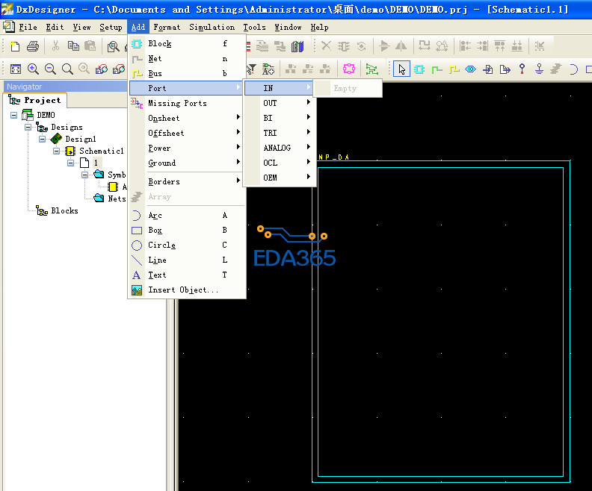Switch to the Project navigator tab
592x491 pixels.
(x=35, y=100)
